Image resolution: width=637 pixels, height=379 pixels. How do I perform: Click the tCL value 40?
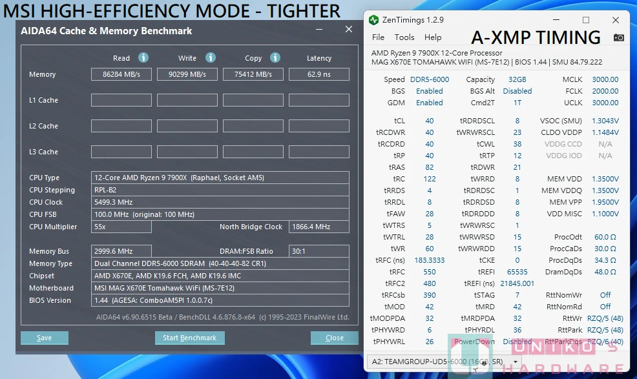coord(430,121)
